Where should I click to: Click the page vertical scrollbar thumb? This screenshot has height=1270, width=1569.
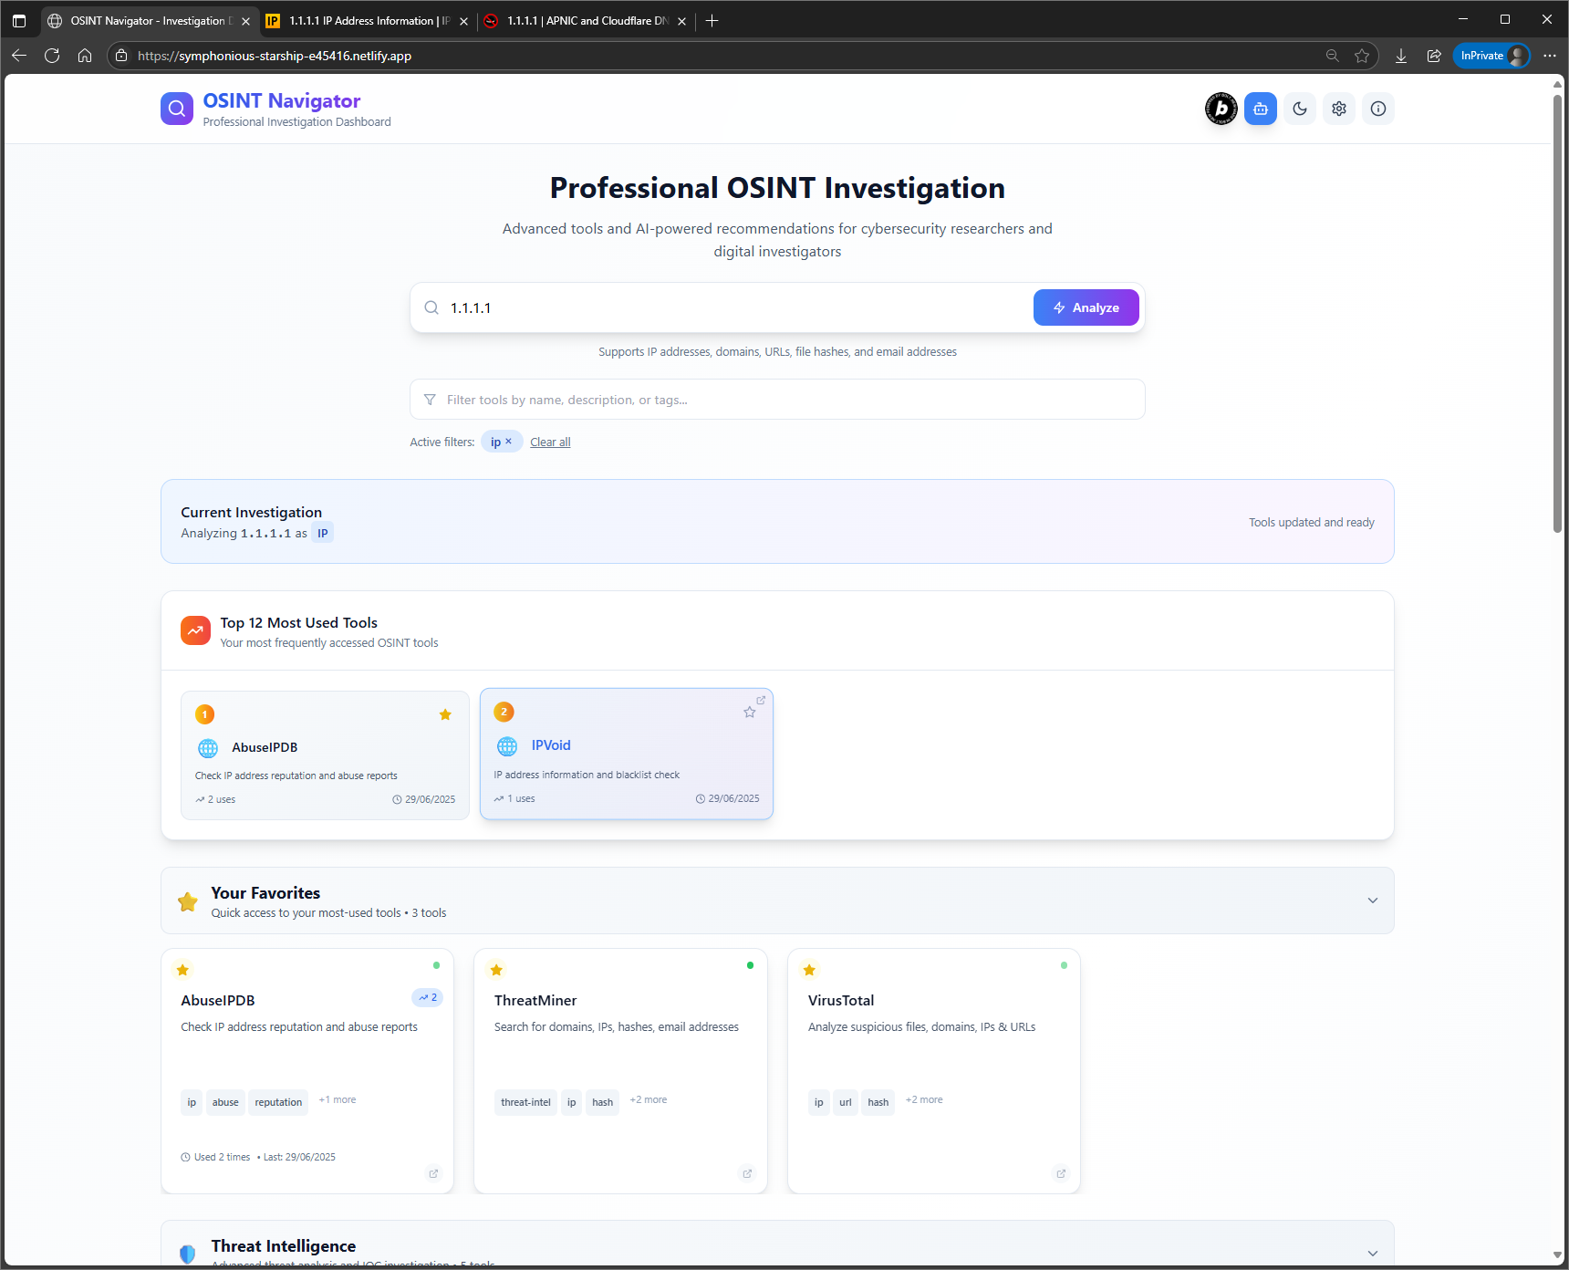tap(1558, 312)
